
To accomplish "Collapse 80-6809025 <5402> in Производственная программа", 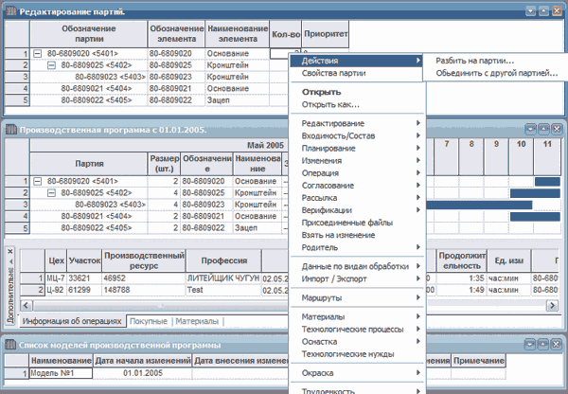I will (x=51, y=193).
